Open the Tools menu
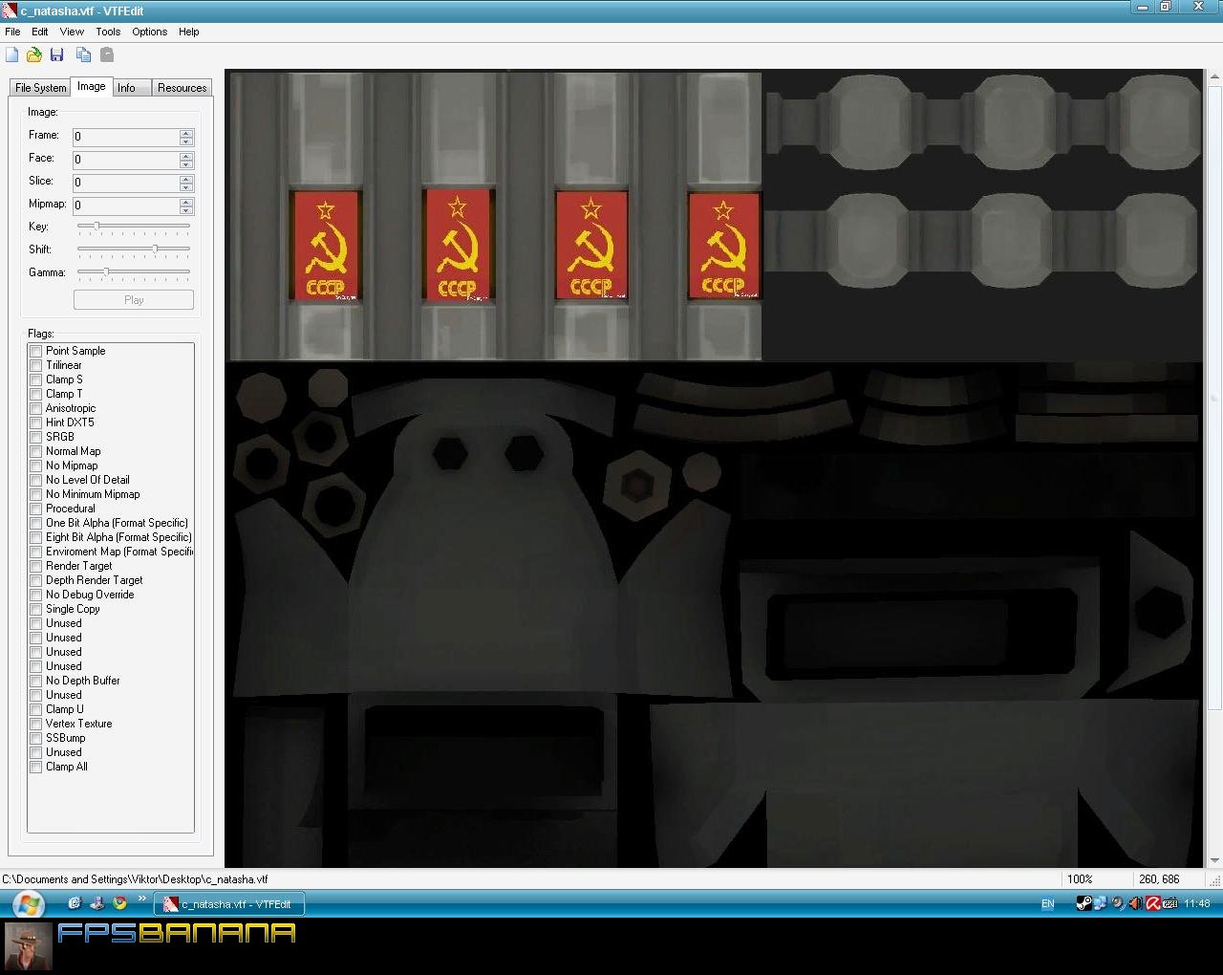The image size is (1223, 975). coord(108,32)
